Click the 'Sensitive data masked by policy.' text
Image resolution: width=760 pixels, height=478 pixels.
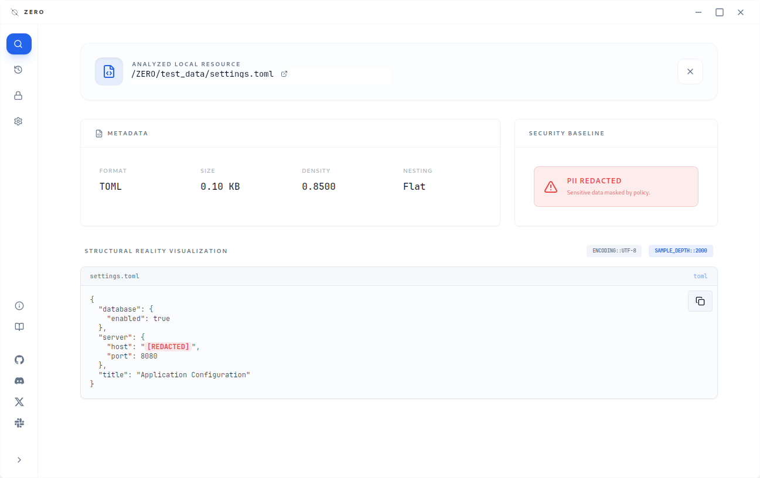click(608, 193)
